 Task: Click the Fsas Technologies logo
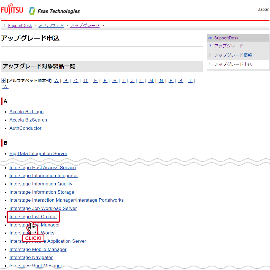54,11
